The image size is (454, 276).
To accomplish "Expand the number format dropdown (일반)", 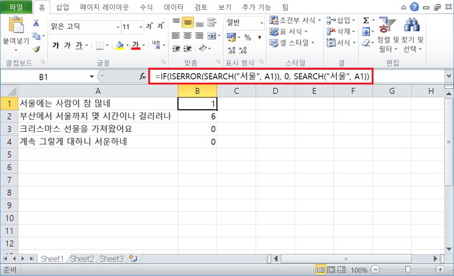I will [260, 22].
